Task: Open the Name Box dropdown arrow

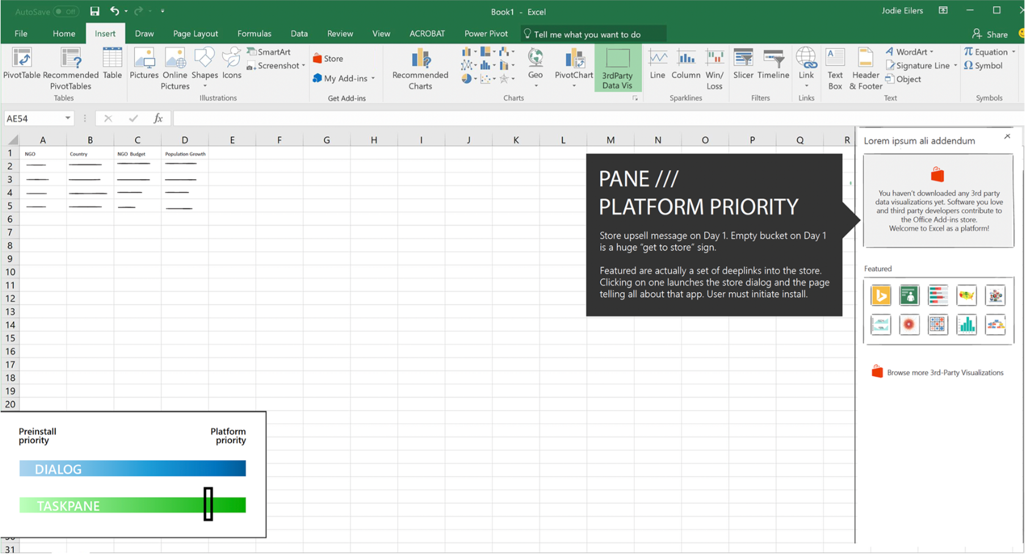Action: coord(68,118)
